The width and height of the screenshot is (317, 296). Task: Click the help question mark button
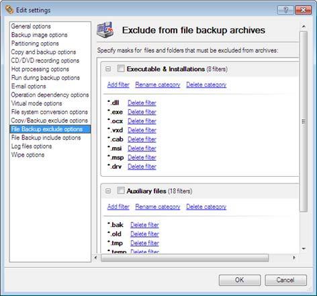285,10
